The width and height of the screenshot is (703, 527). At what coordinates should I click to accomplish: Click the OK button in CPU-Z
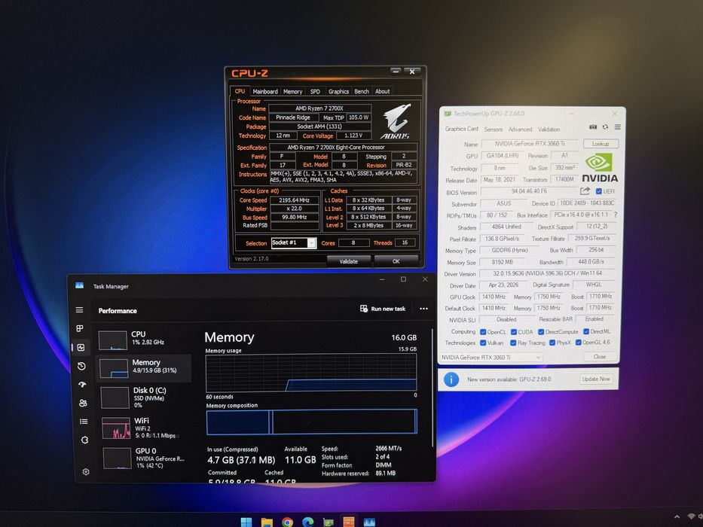[396, 261]
